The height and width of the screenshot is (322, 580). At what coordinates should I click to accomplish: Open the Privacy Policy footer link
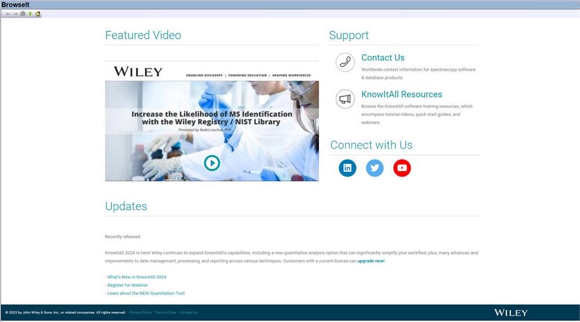[140, 313]
